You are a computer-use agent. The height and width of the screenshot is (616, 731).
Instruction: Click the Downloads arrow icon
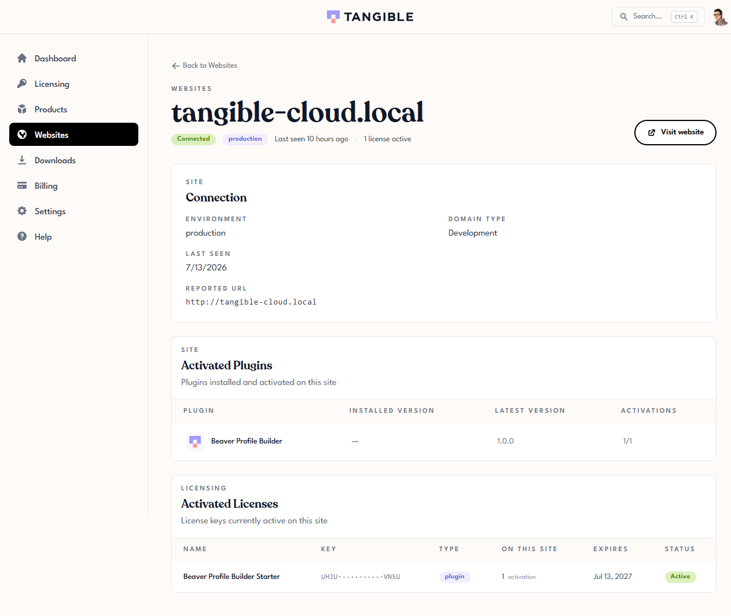[x=22, y=160]
